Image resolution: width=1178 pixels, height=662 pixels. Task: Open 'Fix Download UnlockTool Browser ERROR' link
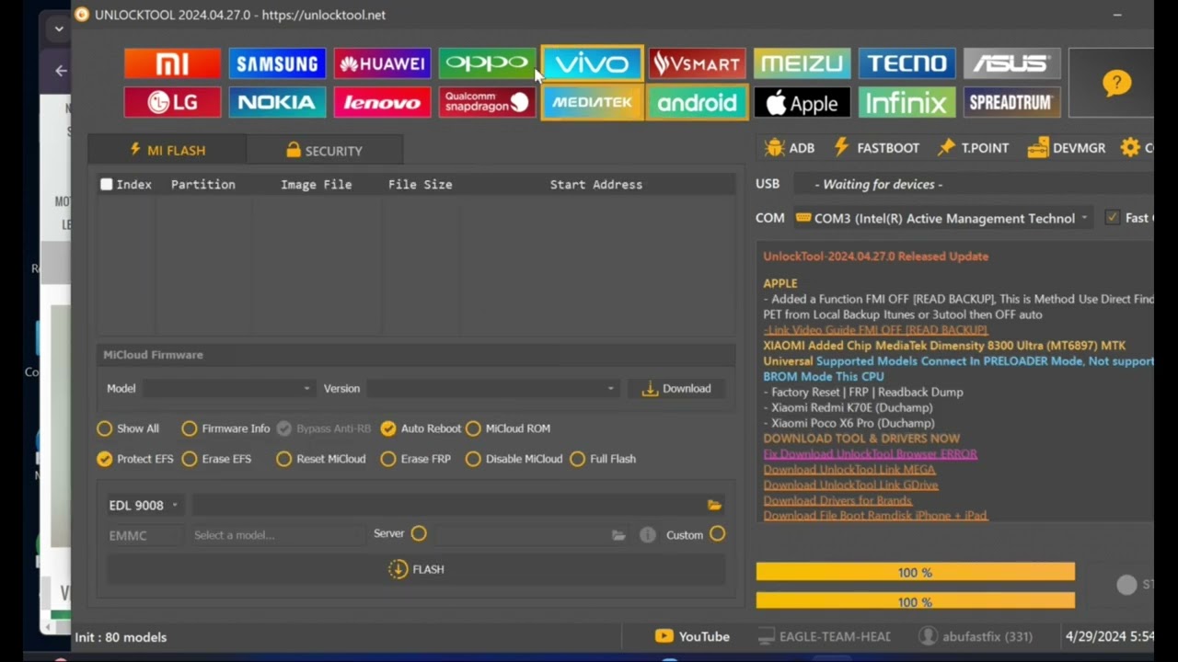(870, 453)
